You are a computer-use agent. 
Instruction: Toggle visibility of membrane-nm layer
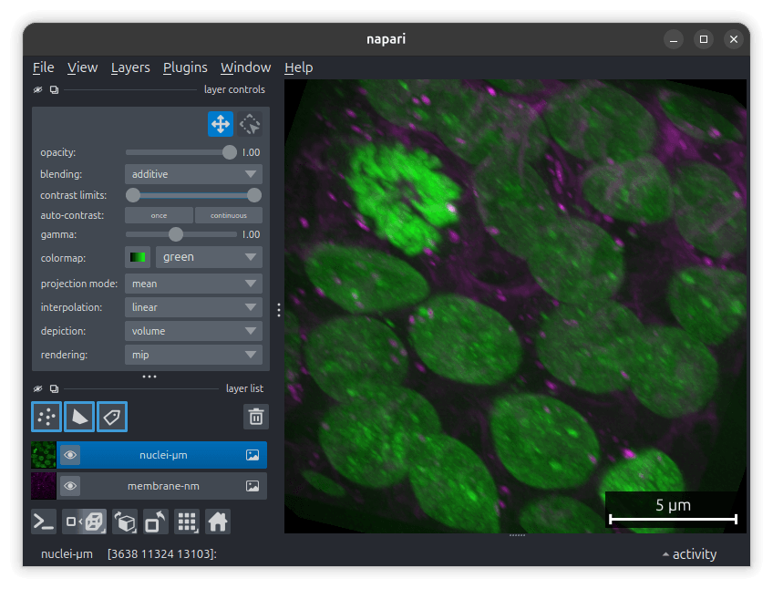[x=70, y=486]
